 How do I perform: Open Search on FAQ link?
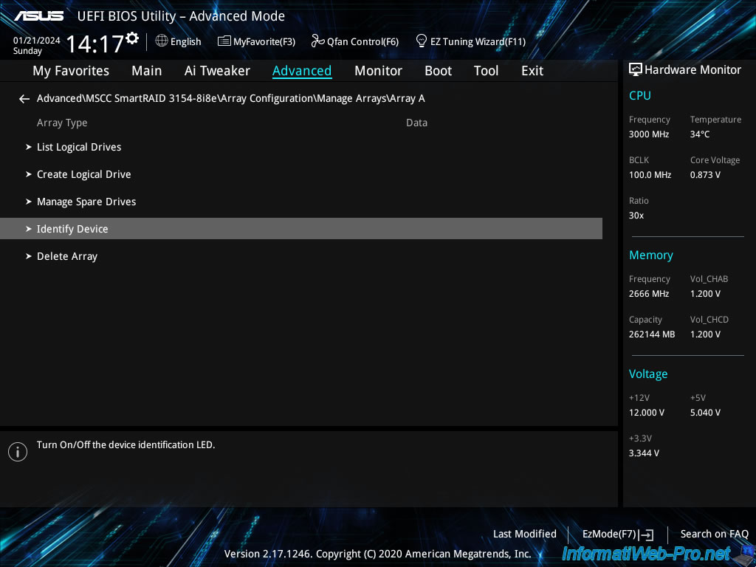(x=714, y=534)
